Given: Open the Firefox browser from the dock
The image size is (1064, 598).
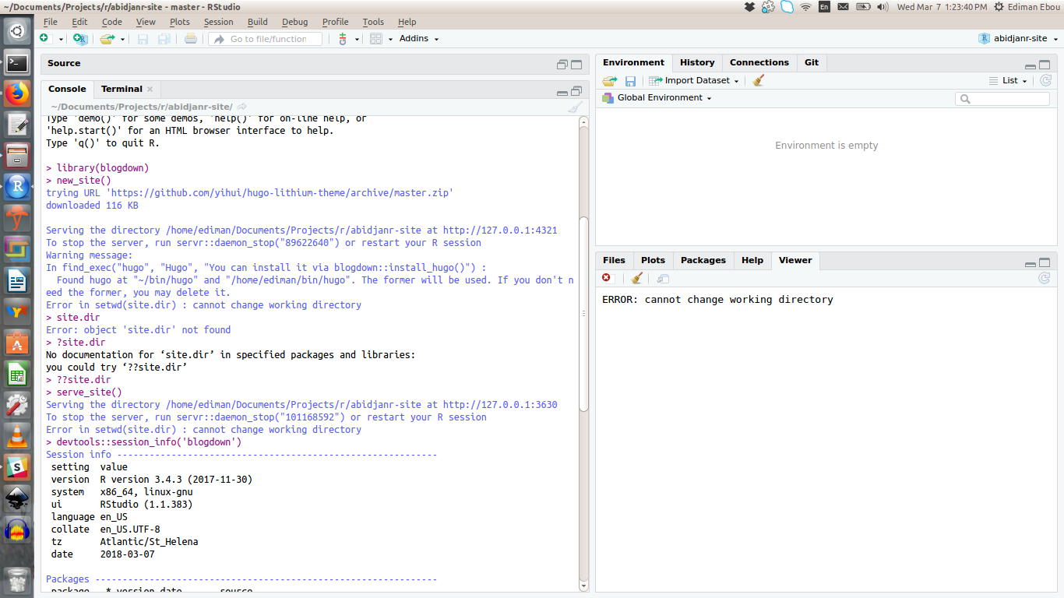Looking at the screenshot, I should pyautogui.click(x=17, y=93).
